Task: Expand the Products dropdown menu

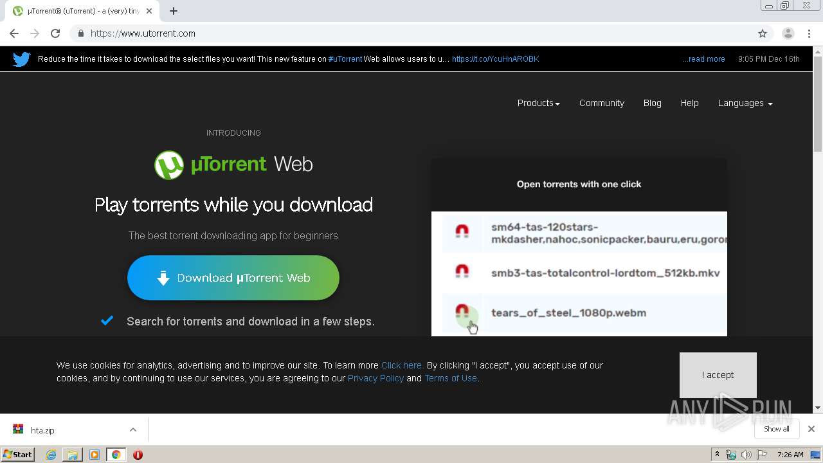Action: pos(538,103)
